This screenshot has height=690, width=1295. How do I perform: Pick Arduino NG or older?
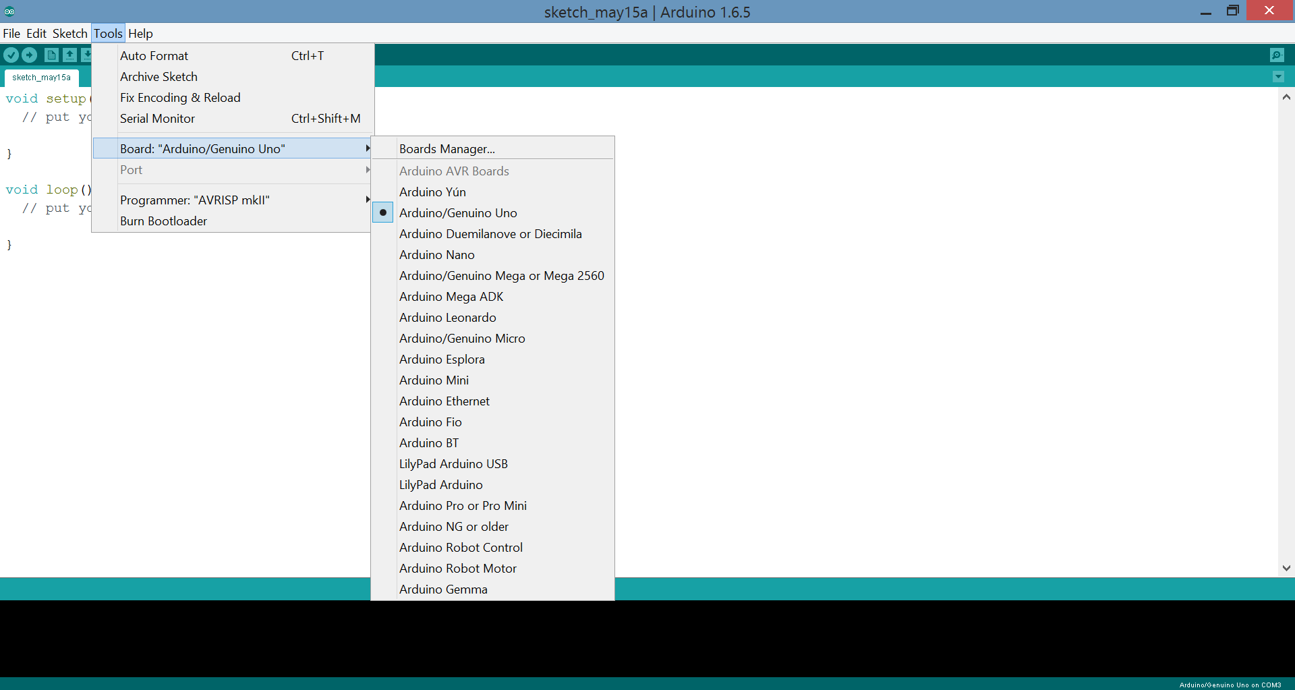coord(492,527)
